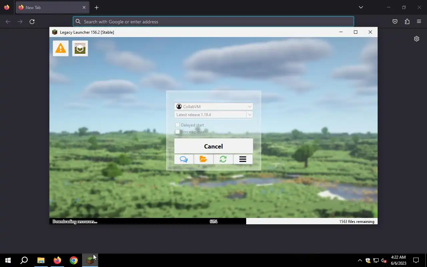This screenshot has width=427, height=267.
Task: Open File Explorer from taskbar
Action: click(x=41, y=260)
